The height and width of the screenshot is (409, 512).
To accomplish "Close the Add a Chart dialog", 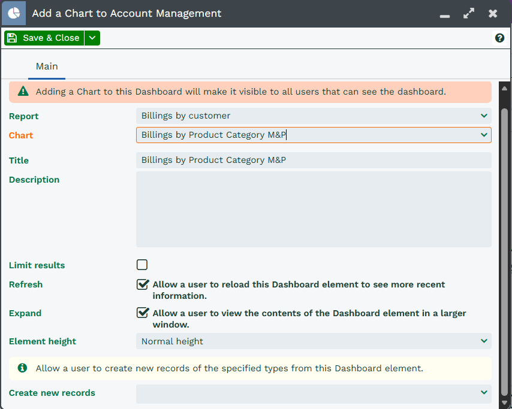I will tap(493, 13).
